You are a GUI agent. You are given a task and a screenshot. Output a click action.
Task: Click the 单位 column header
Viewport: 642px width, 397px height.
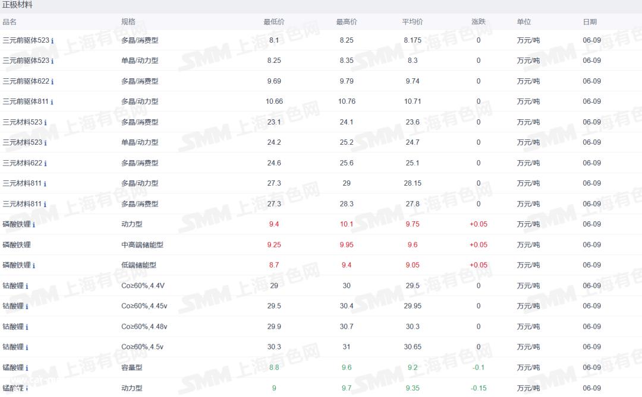(524, 22)
